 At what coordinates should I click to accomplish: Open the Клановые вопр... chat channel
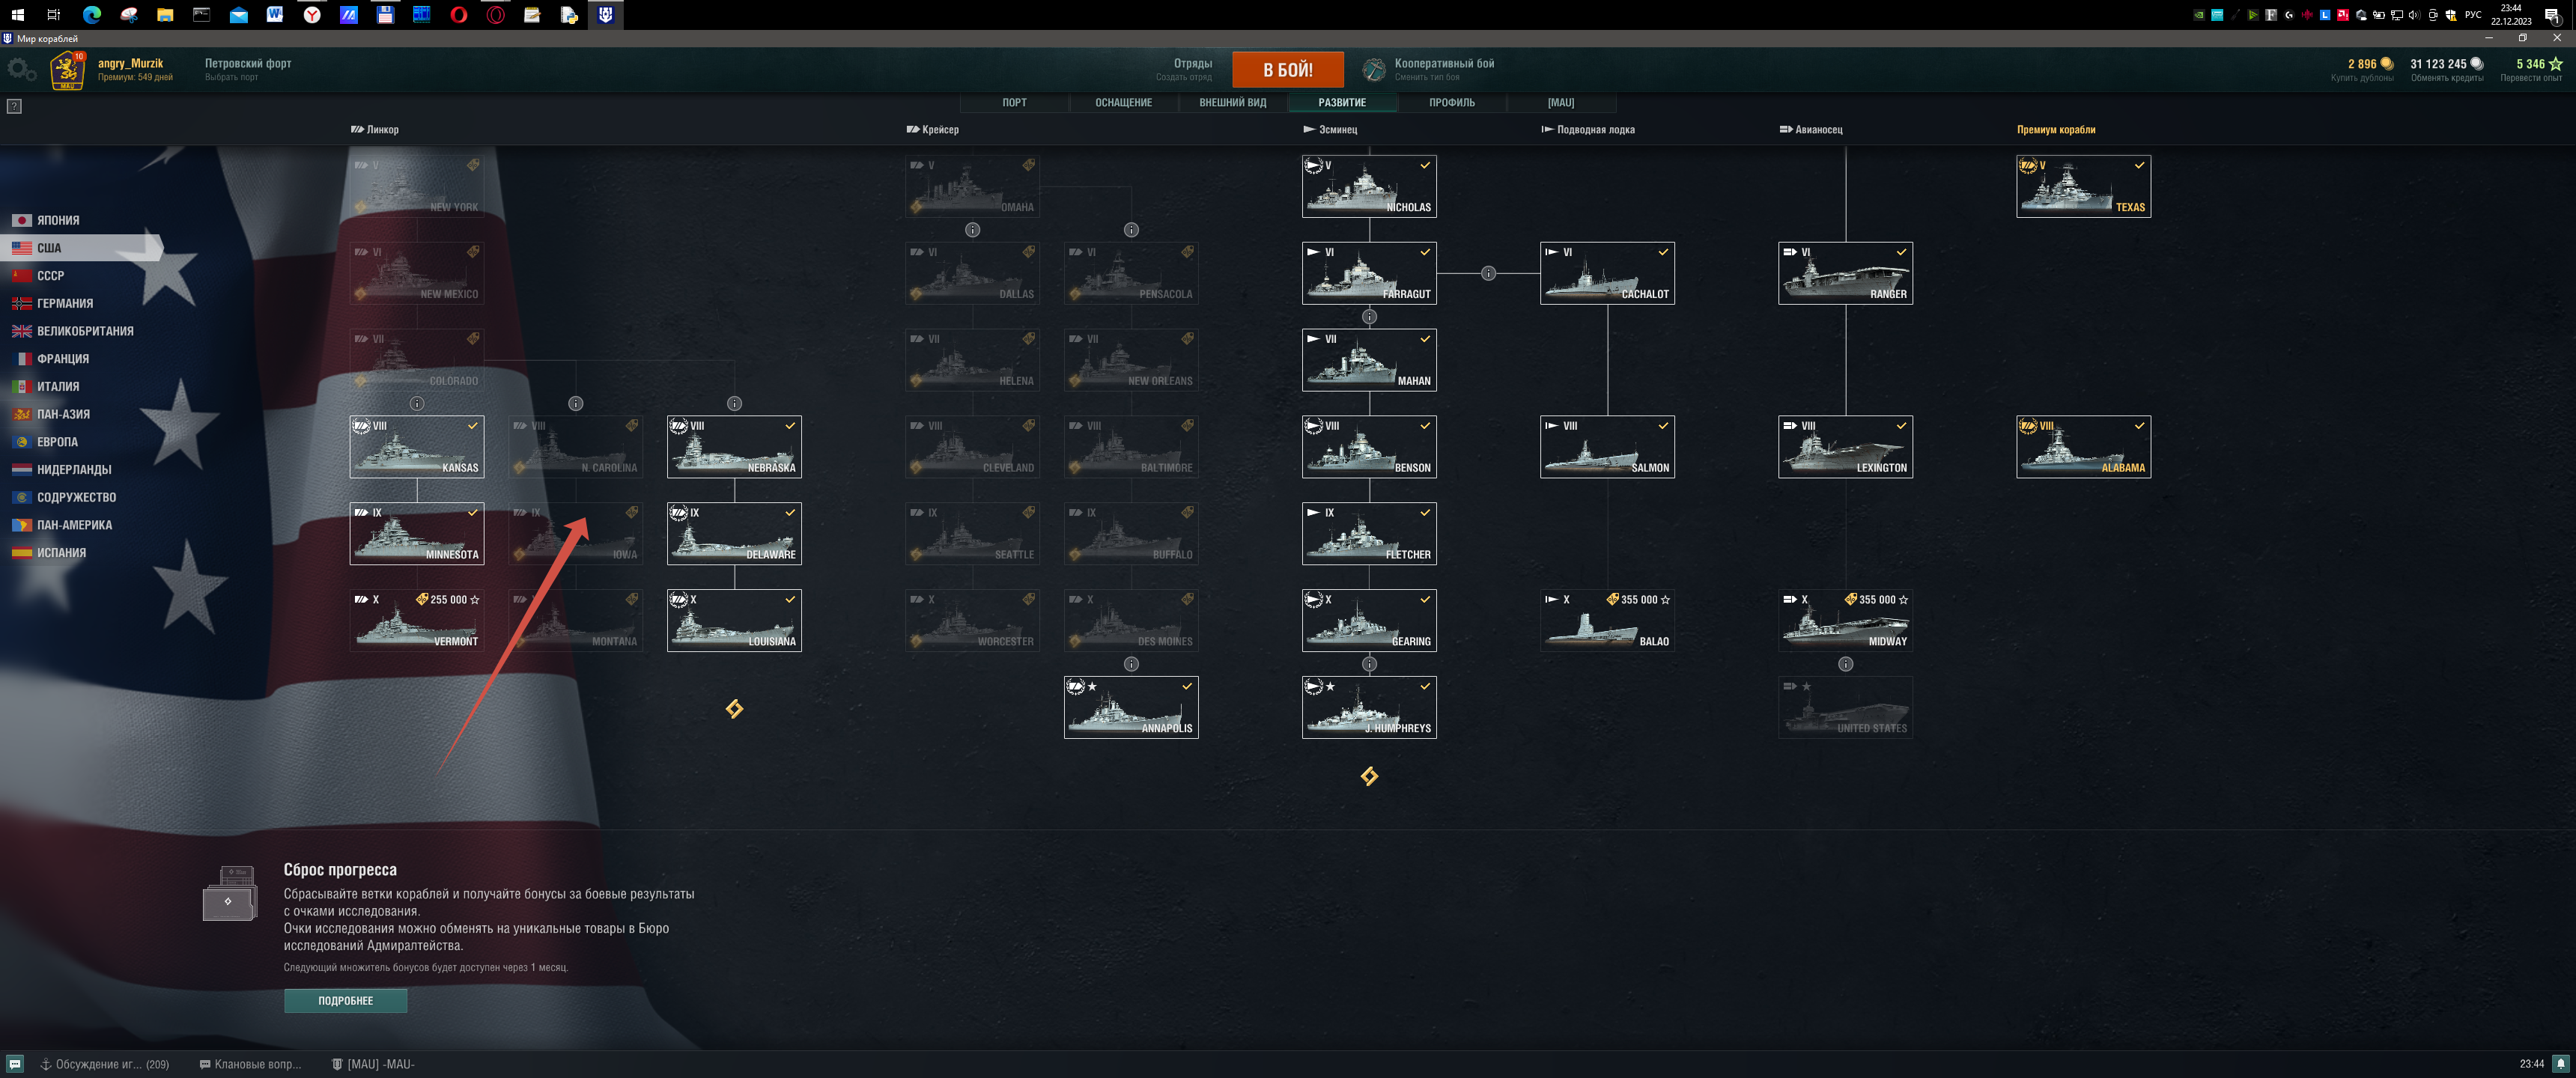tap(250, 1064)
